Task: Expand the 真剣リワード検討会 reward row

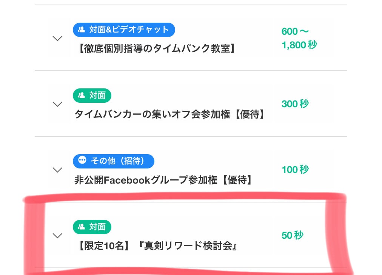Action: pyautogui.click(x=57, y=235)
